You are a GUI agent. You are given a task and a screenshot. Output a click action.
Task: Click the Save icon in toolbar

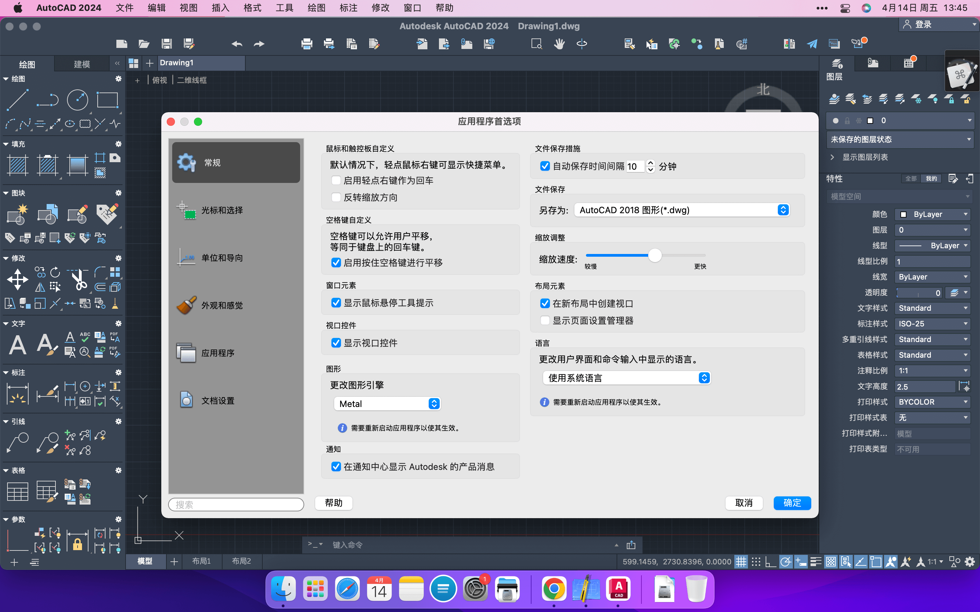click(x=166, y=44)
